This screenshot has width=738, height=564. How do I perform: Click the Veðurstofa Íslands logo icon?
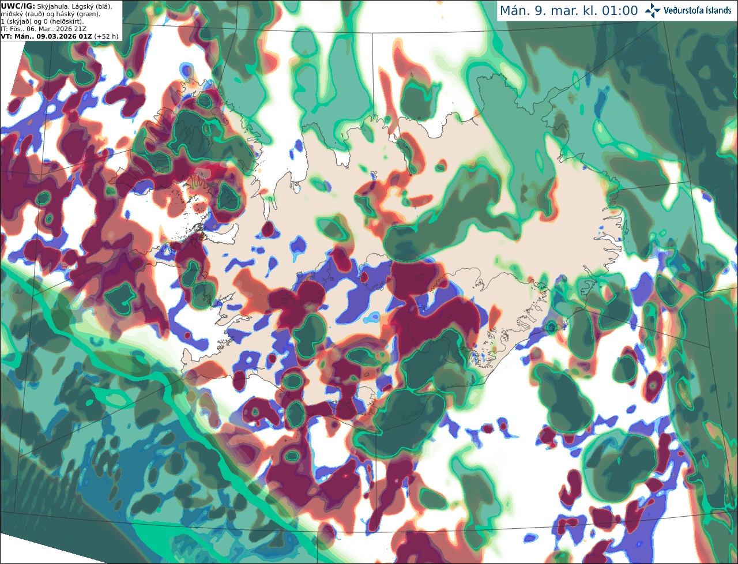tap(653, 10)
